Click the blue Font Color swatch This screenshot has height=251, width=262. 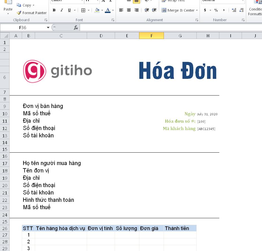tap(107, 12)
